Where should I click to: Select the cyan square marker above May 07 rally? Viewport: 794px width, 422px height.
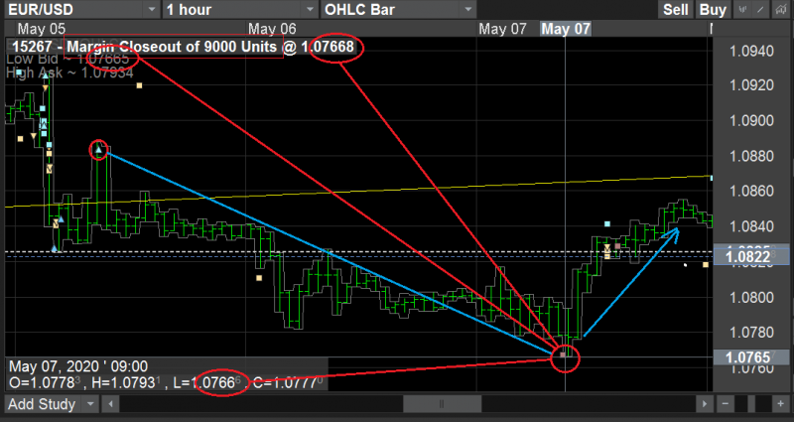point(607,224)
